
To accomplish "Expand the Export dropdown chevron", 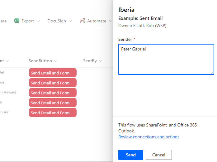I will tap(38, 21).
